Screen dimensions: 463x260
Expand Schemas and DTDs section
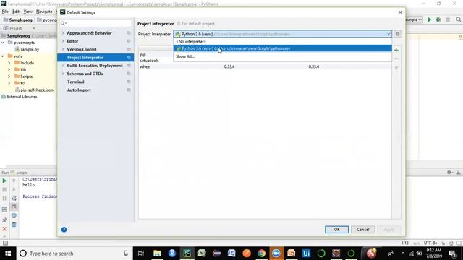coord(63,74)
